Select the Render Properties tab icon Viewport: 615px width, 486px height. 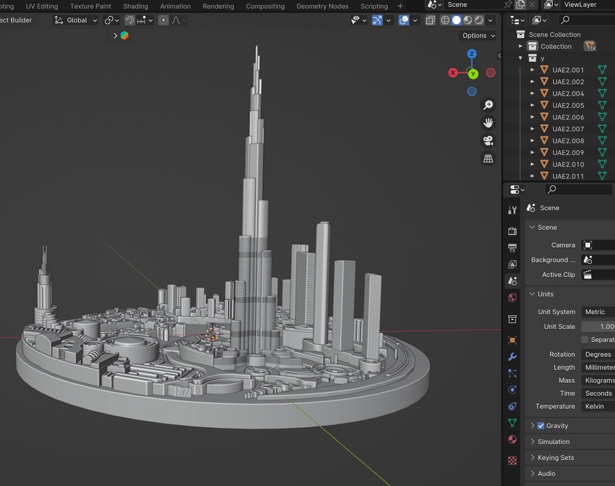pyautogui.click(x=512, y=231)
